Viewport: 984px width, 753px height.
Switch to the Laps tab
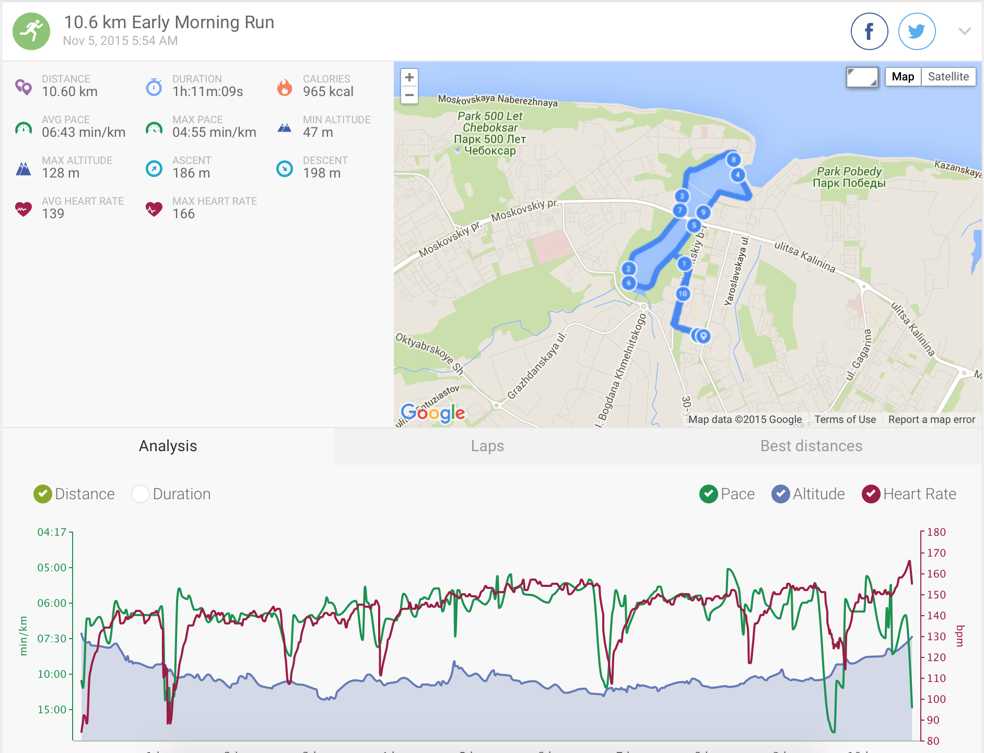[x=487, y=446]
